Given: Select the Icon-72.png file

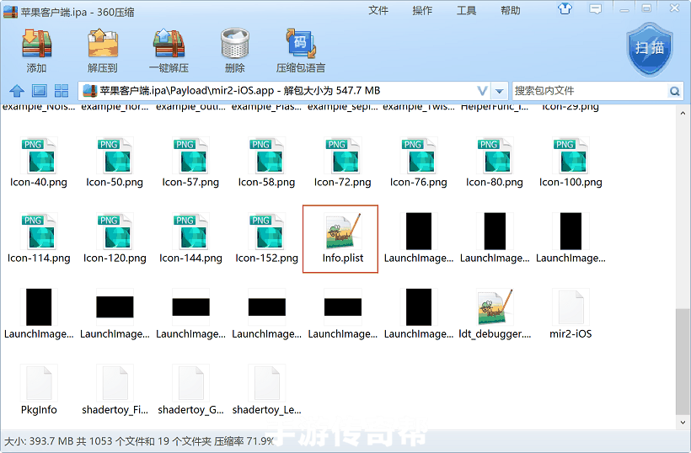Looking at the screenshot, I should coord(342,163).
